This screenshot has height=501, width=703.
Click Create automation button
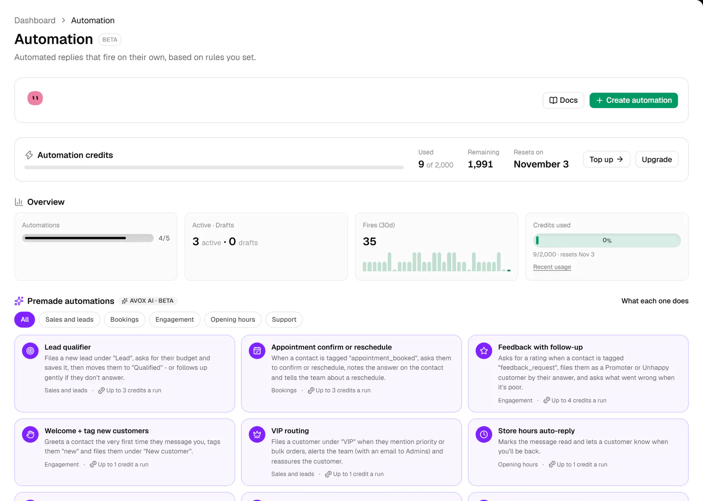[634, 100]
